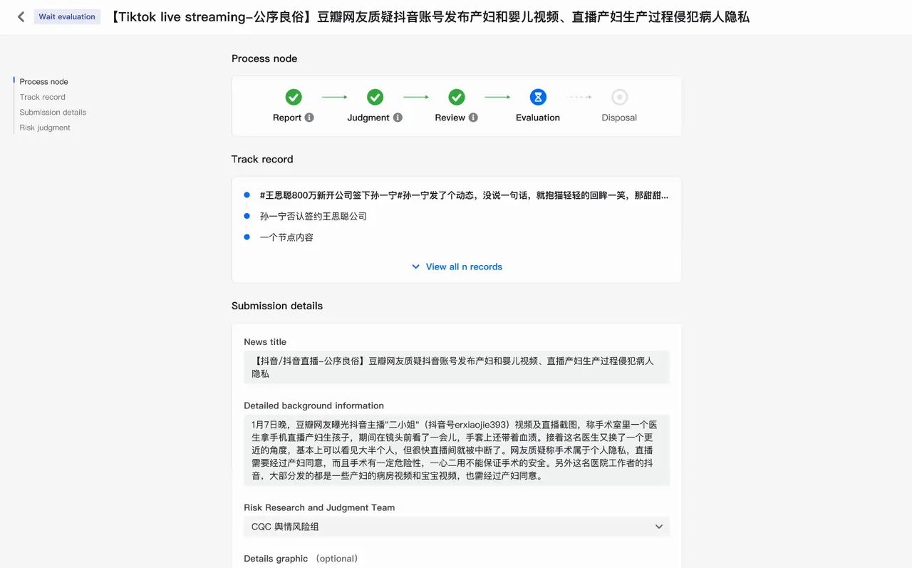Viewport: 912px width, 568px height.
Task: Click the green check icon above Judgment
Action: click(375, 97)
